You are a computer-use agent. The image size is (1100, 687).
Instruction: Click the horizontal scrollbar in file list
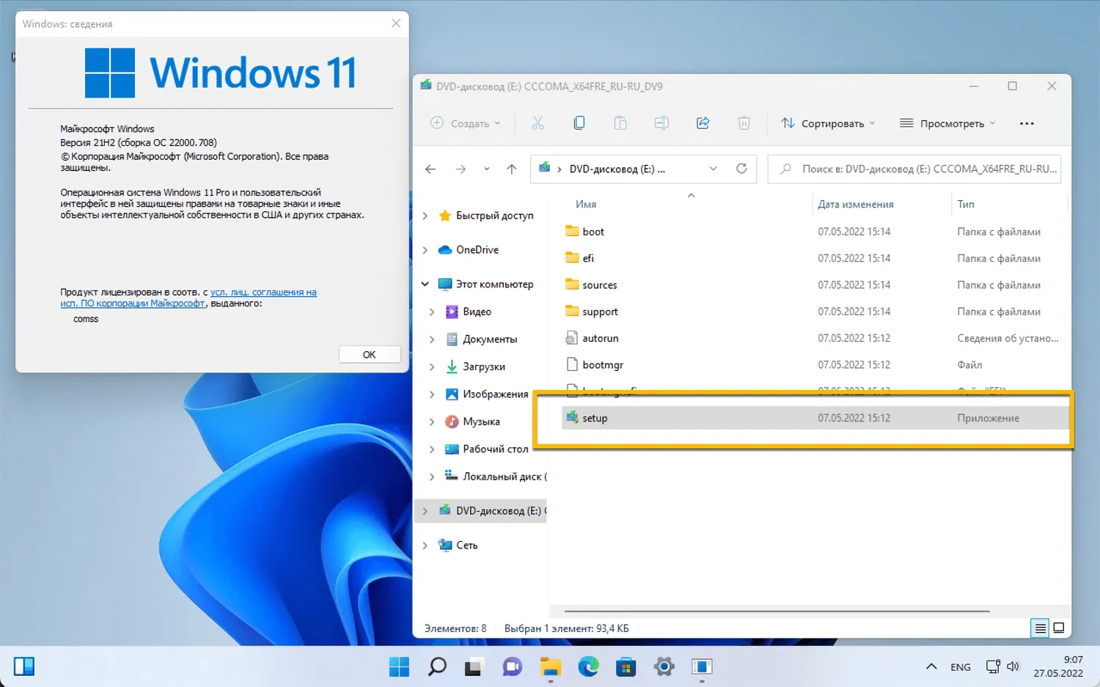(x=777, y=611)
